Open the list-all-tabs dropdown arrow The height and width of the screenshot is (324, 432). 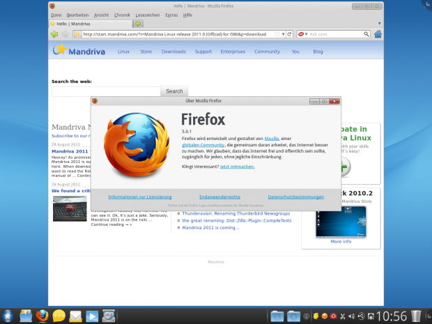[379, 24]
